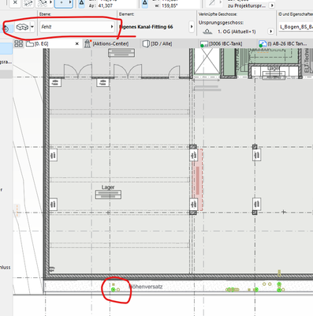Select the top-left column beside the red fitting

tap(193, 147)
